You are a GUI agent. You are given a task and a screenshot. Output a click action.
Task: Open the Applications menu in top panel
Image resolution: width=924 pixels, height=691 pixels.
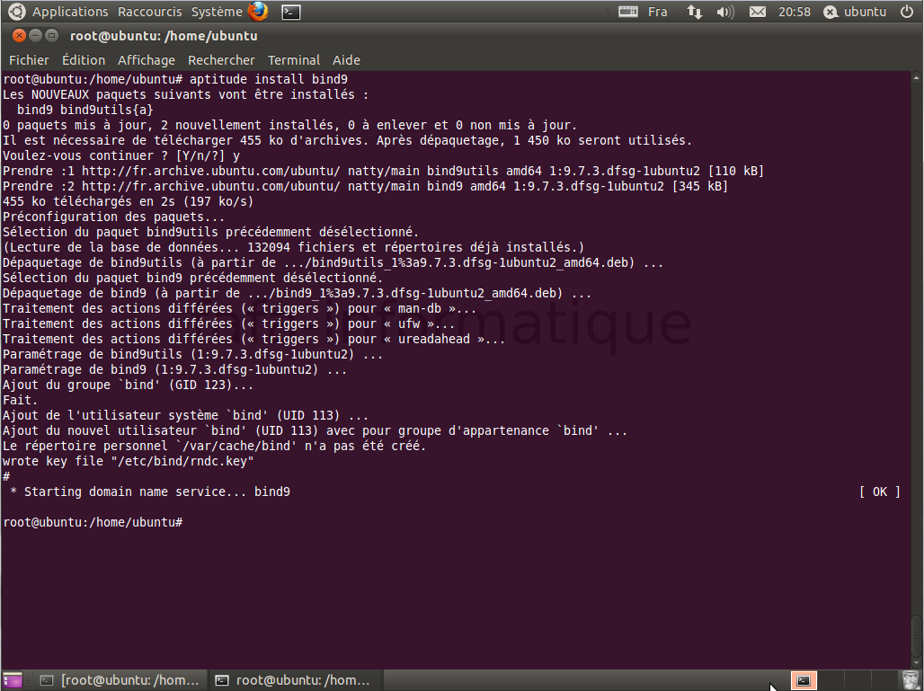tap(69, 12)
